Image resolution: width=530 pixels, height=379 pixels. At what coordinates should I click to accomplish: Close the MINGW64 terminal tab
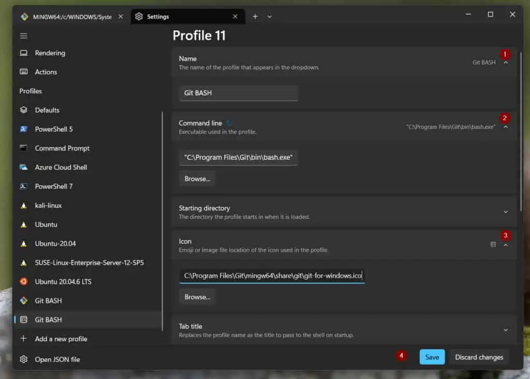point(121,17)
